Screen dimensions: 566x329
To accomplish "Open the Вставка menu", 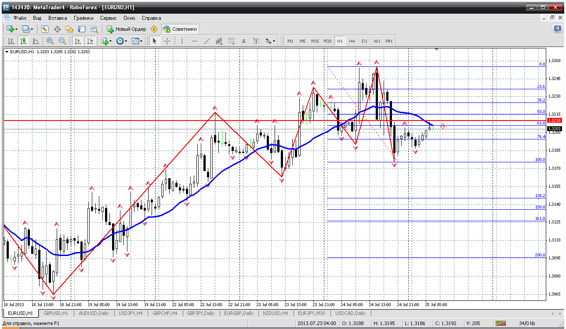I will (x=58, y=18).
